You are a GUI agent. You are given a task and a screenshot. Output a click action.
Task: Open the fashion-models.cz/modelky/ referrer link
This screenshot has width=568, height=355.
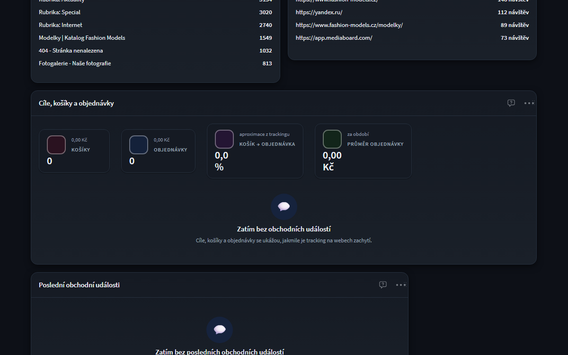[x=349, y=25]
